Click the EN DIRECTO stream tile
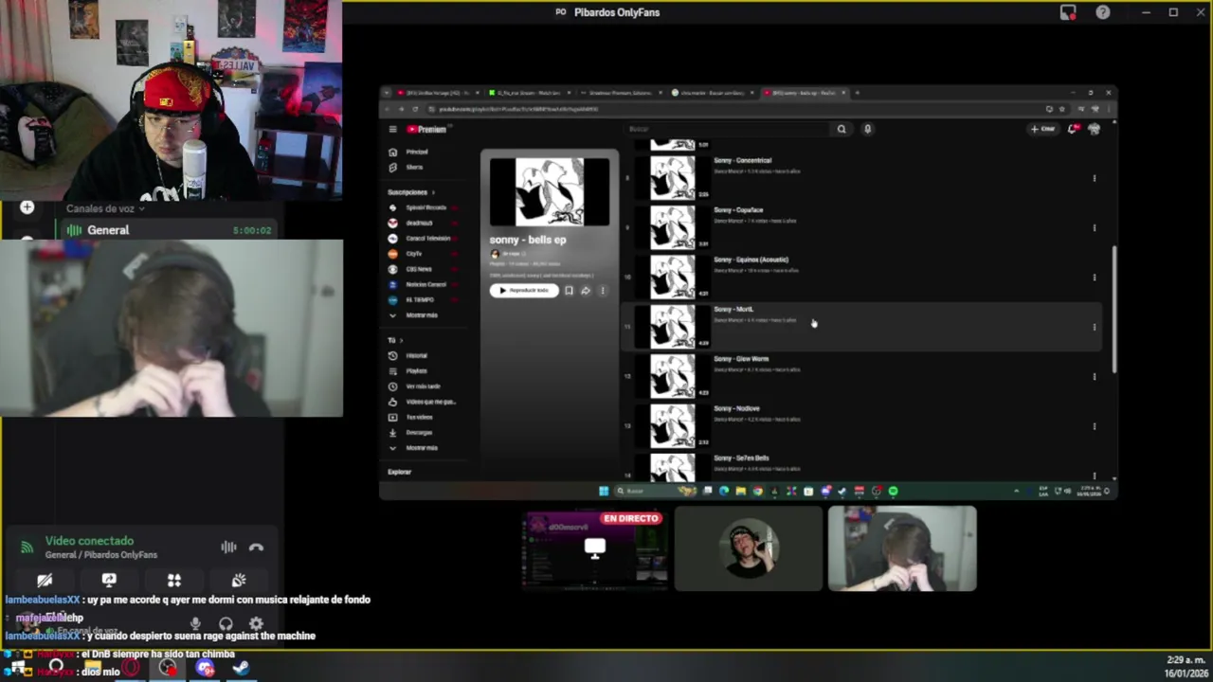1213x682 pixels. click(x=595, y=548)
